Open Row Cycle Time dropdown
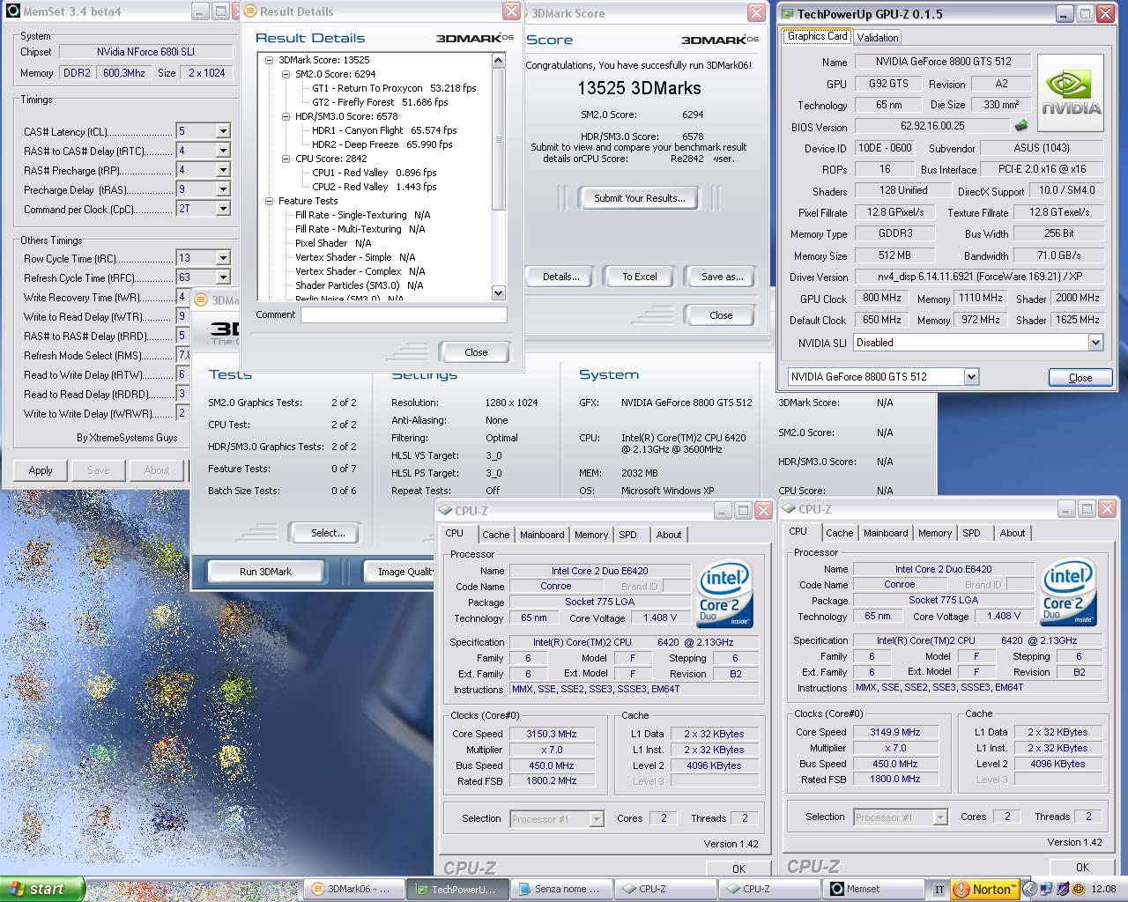Screen dimensions: 1128x902 coord(223,258)
